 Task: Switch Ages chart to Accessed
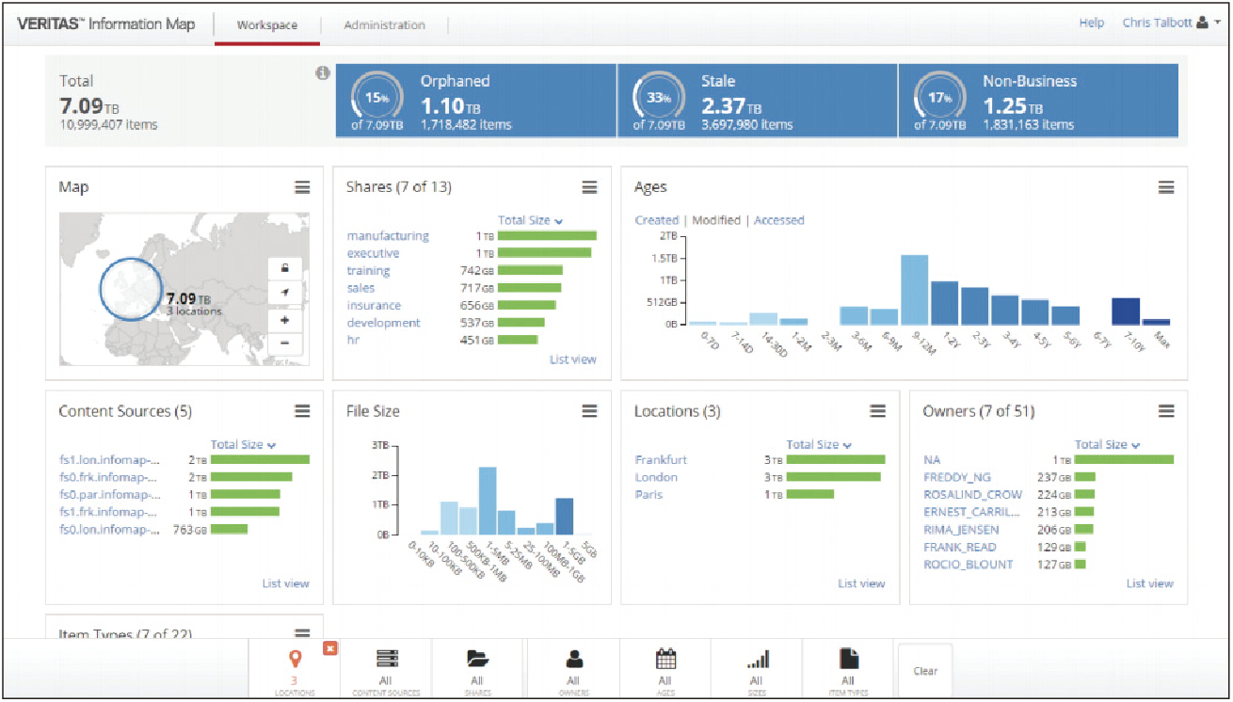click(x=779, y=220)
